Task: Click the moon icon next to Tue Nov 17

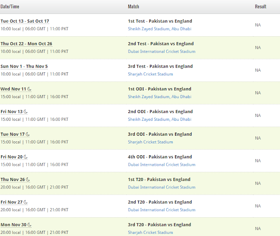Action: point(28,134)
